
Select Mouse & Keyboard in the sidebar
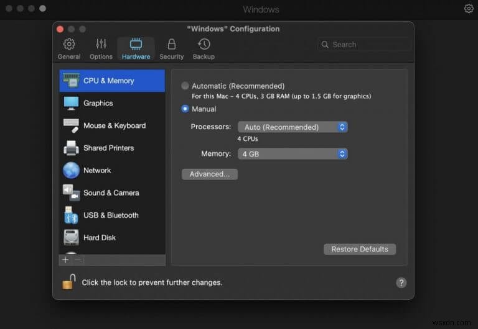point(112,125)
